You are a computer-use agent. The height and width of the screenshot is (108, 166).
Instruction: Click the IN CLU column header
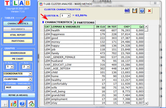tap(100, 27)
